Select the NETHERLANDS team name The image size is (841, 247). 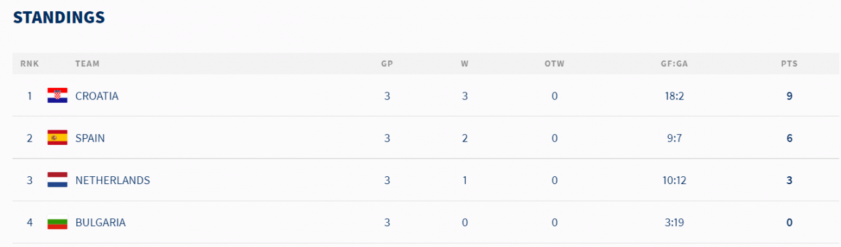tap(112, 180)
